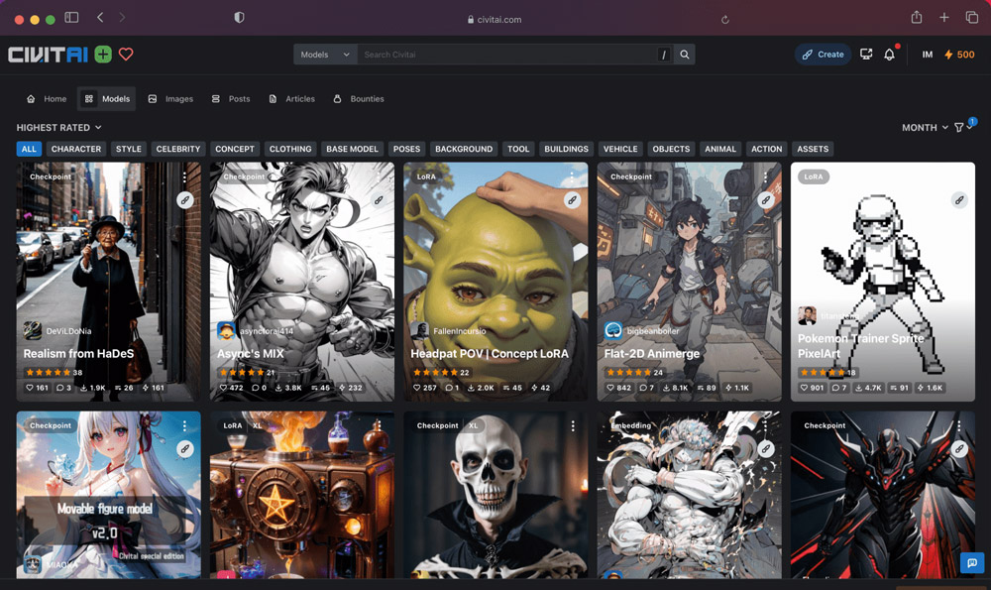The image size is (991, 590).
Task: Open the Async's MIX title
Action: [x=251, y=353]
